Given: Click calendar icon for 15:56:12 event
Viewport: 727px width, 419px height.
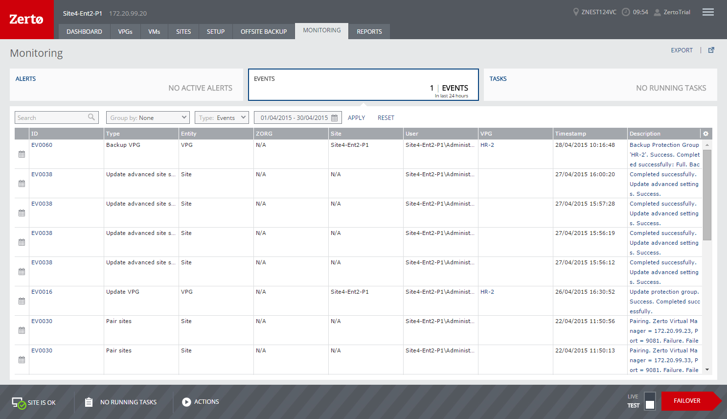Looking at the screenshot, I should [22, 272].
